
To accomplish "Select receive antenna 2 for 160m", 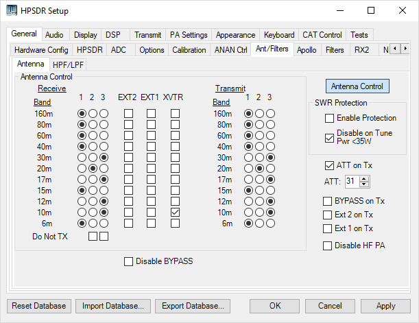I will 93,114.
